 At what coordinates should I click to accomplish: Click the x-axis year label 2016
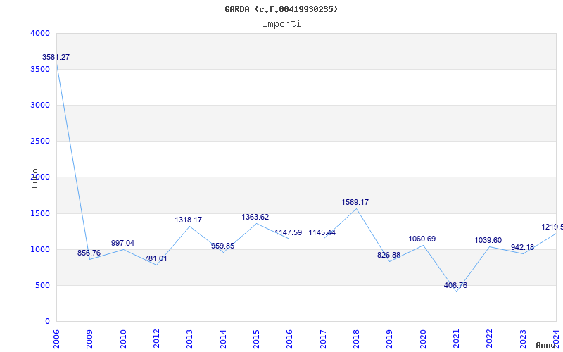tap(290, 339)
